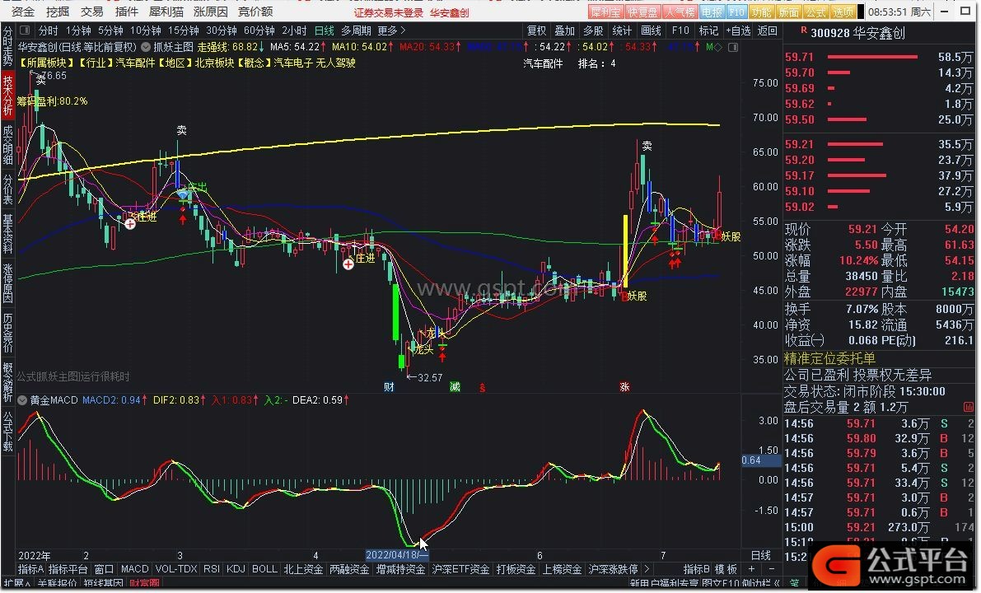Select the 北上资金 indicator tab
Image resolution: width=981 pixels, height=593 pixels.
point(303,568)
